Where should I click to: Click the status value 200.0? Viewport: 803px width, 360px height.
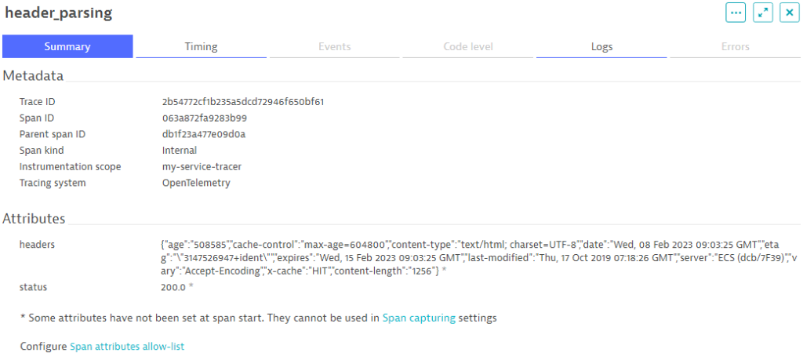[173, 287]
